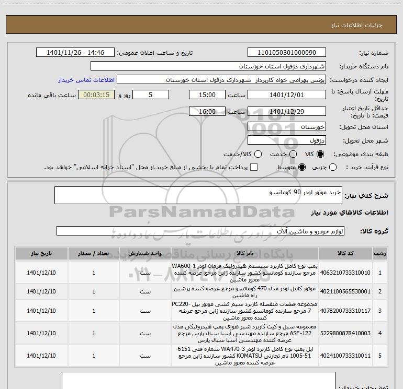The image size is (403, 389).
Task: Click the واحد شمارش column header
Action: (145, 253)
